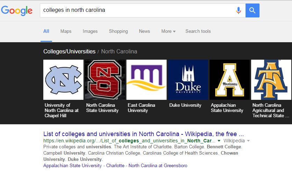The image size is (292, 171).
Task: Open gray arrow dropdown next to Wikipedia
Action: click(248, 141)
